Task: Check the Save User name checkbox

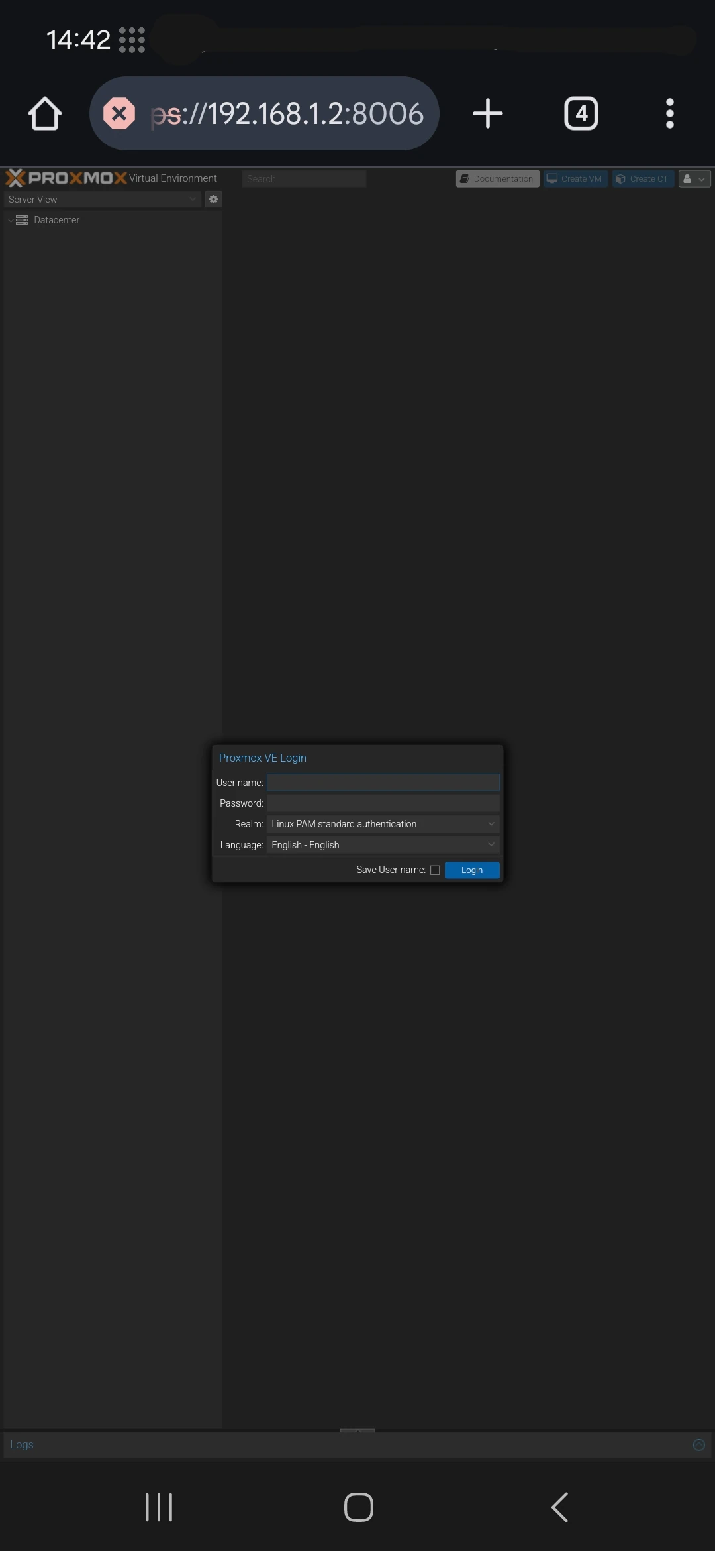Action: pyautogui.click(x=435, y=870)
